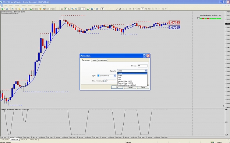This screenshot has height=143, width=230.
Task: Toggle the Navigator folder icon
Action: tap(20, 9)
